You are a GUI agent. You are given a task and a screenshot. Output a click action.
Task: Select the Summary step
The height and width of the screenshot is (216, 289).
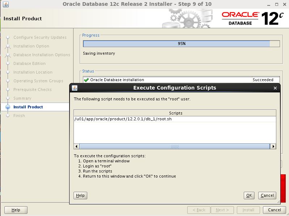point(22,98)
